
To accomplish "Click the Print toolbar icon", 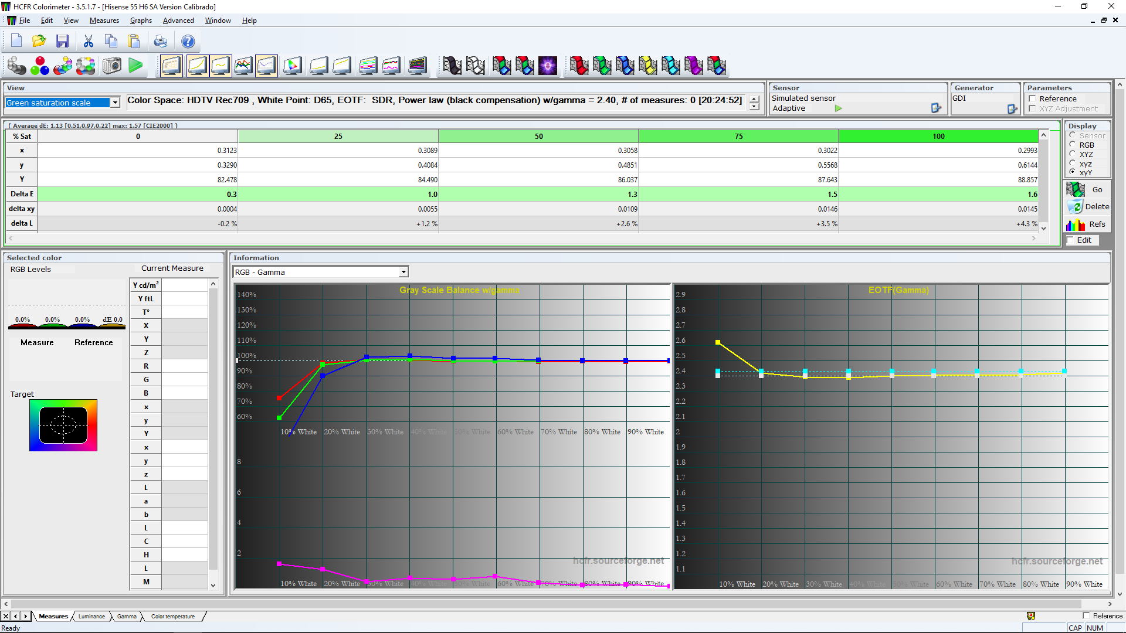I will pos(160,41).
